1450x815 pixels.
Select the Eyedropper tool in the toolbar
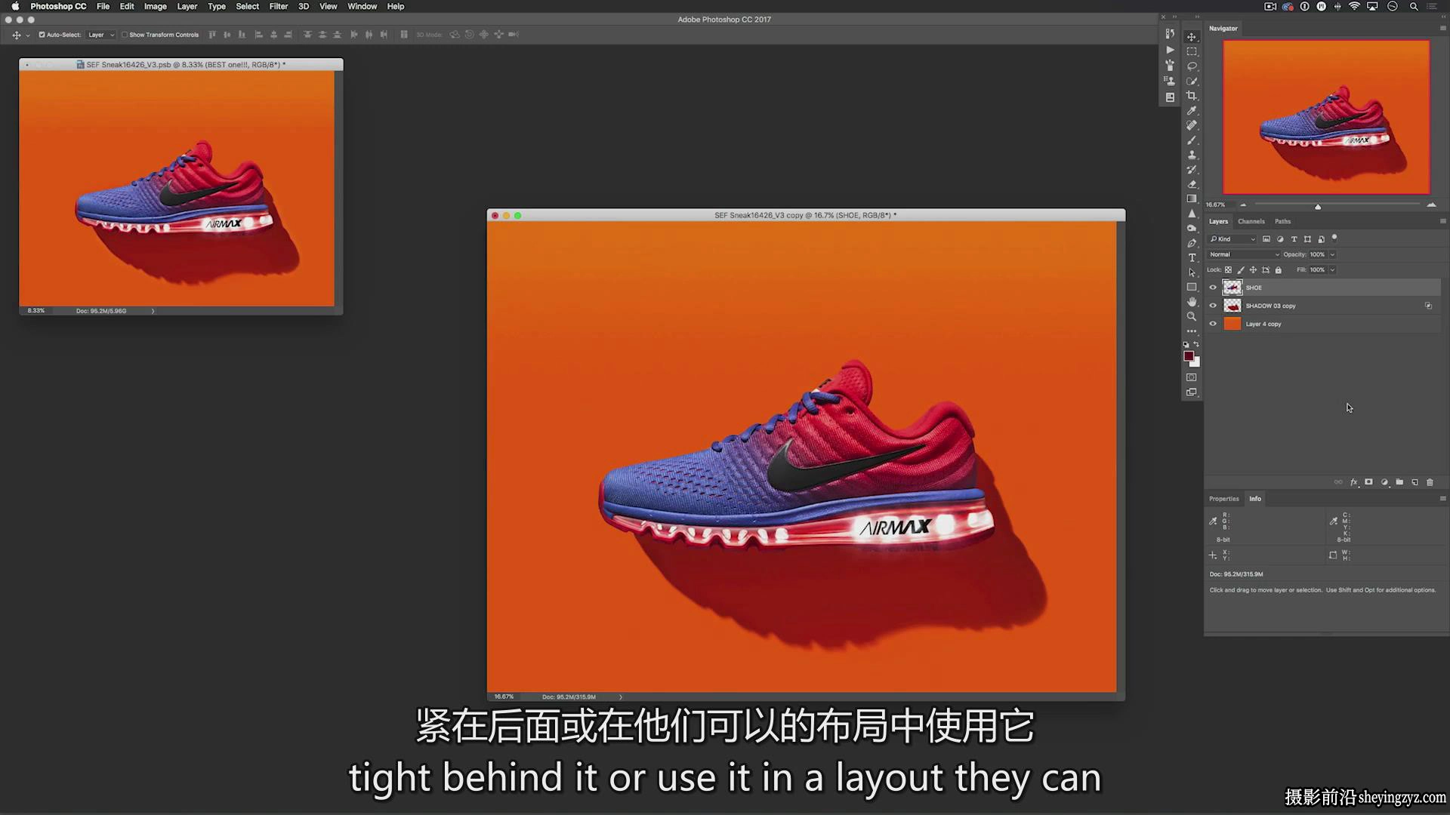[x=1192, y=110]
